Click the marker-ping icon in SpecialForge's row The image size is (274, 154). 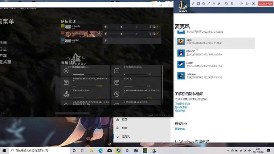pyautogui.click(x=150, y=34)
